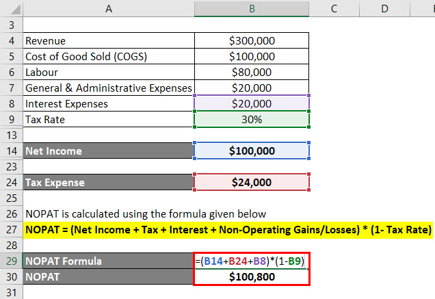Image resolution: width=435 pixels, height=299 pixels.
Task: Select row 26 header
Action: click(12, 214)
